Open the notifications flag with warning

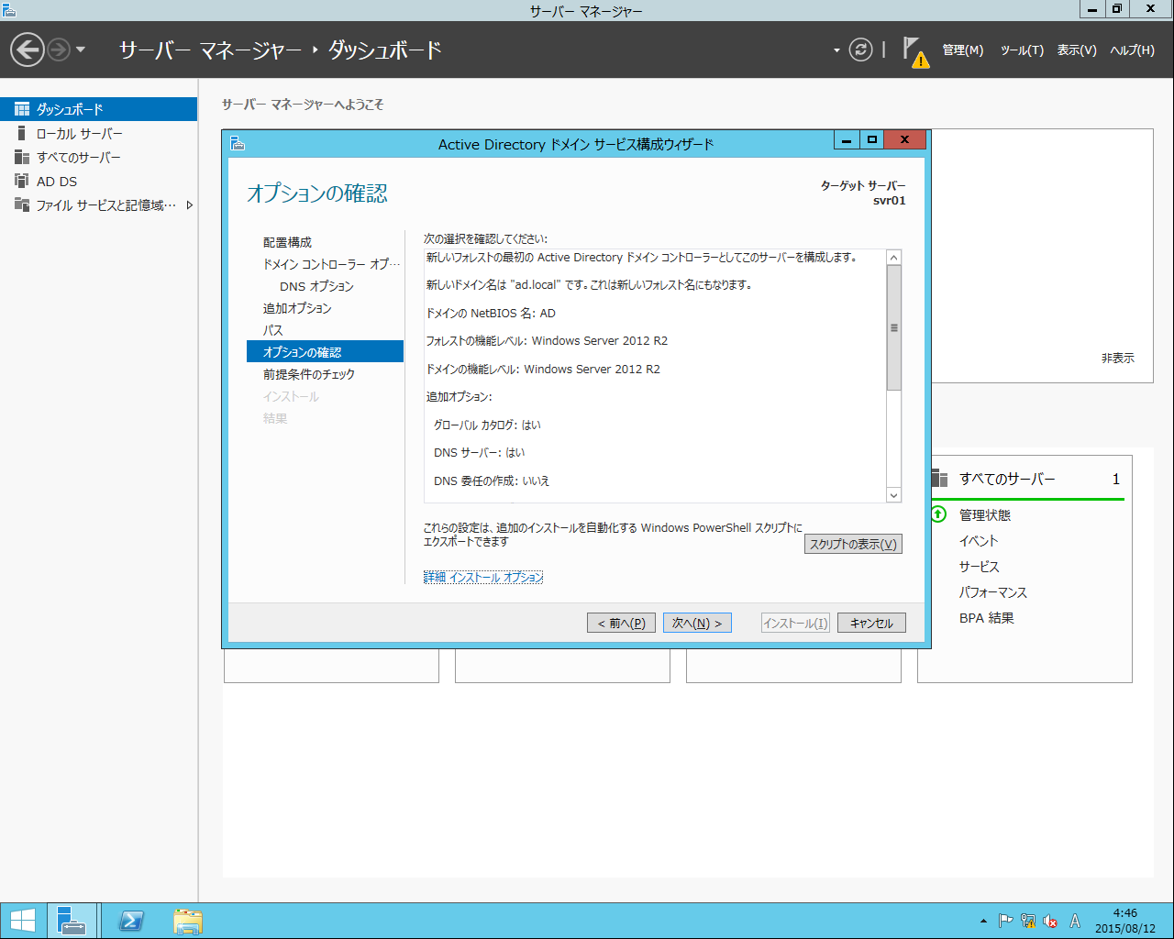click(915, 51)
